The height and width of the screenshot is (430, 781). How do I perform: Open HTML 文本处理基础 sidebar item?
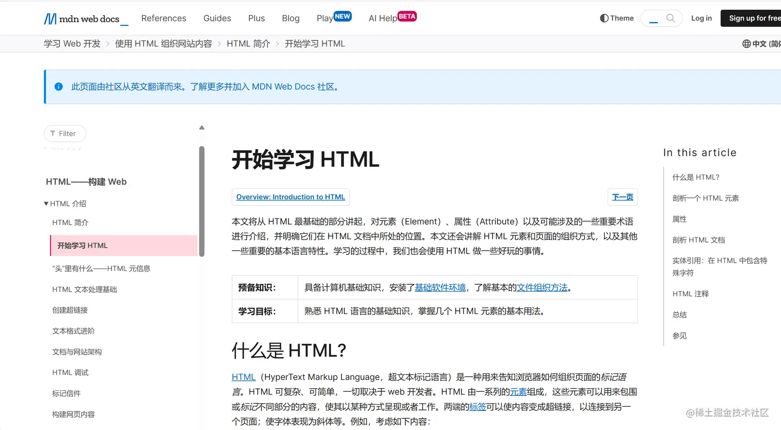pos(84,289)
